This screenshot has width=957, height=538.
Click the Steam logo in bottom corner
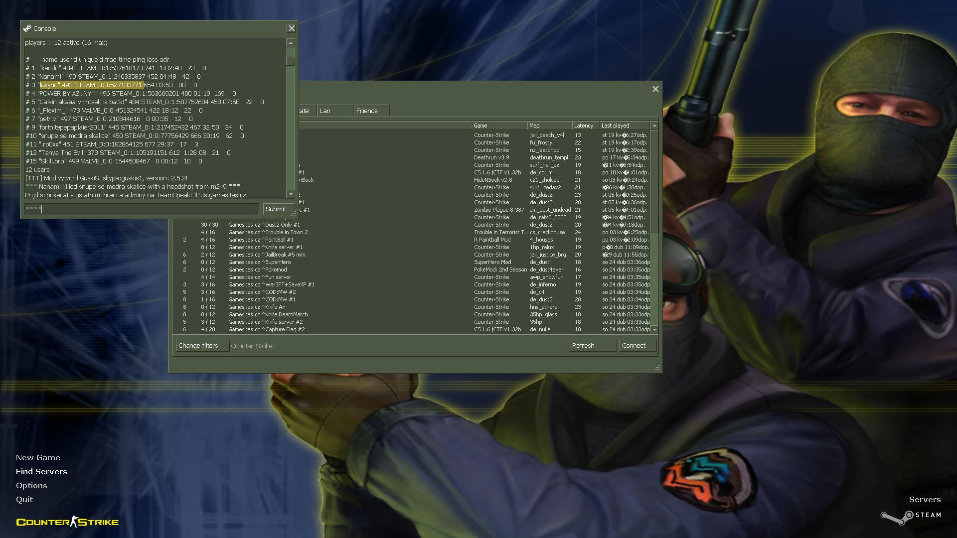[910, 516]
